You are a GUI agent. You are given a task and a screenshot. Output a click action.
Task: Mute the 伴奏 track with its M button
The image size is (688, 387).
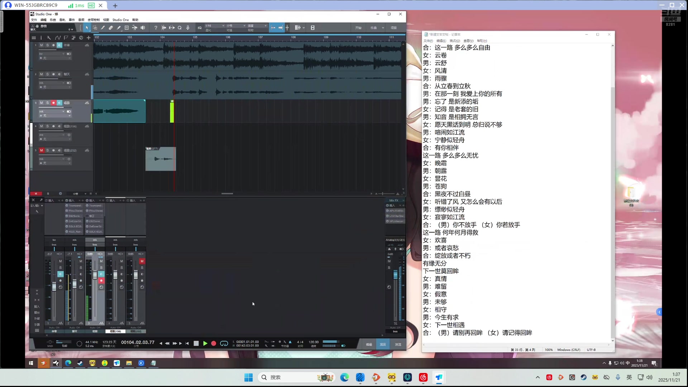click(x=42, y=45)
